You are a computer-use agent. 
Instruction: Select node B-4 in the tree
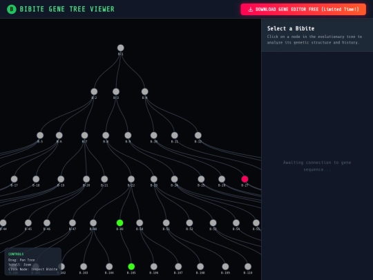(145, 91)
